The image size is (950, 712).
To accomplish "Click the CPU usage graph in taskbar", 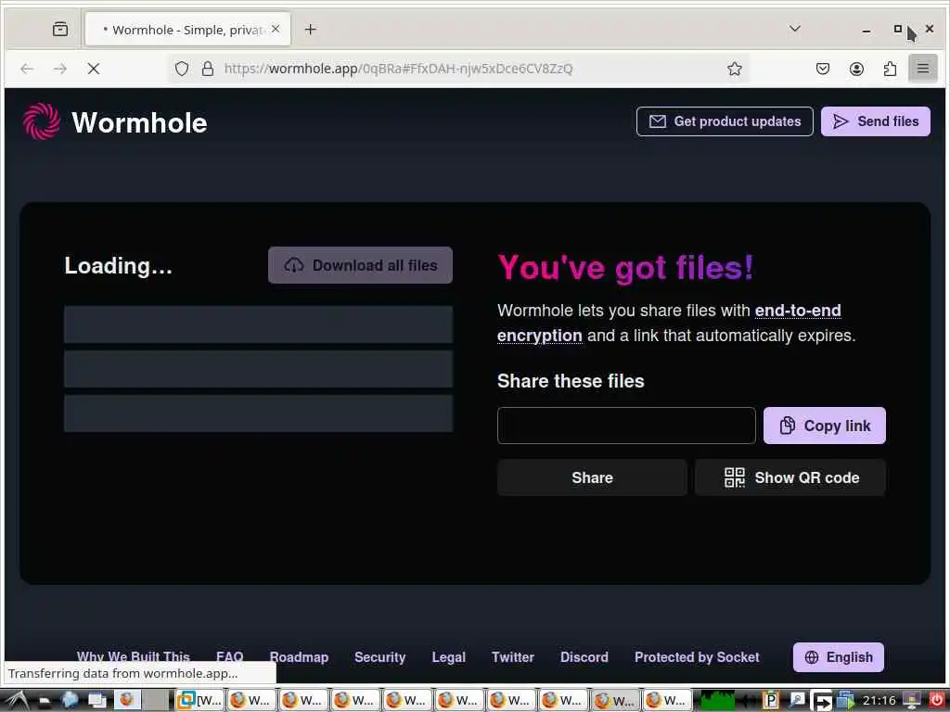I will [717, 701].
